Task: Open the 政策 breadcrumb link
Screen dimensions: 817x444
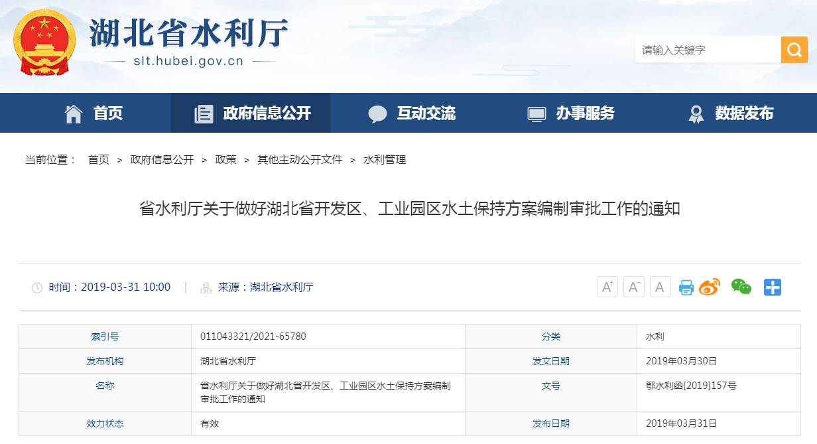Action: click(225, 159)
